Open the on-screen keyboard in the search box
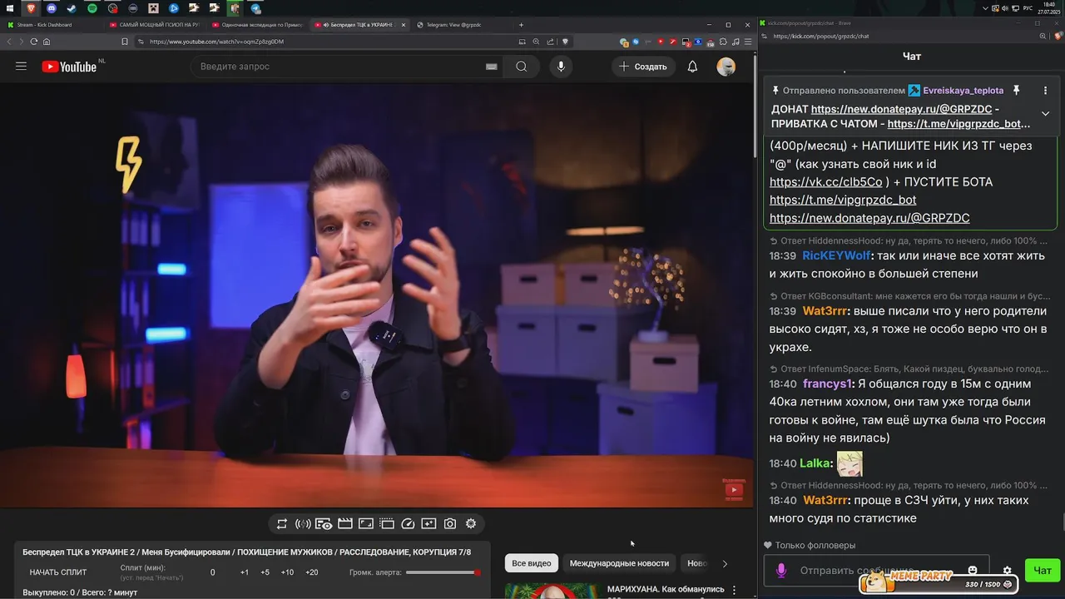 tap(491, 67)
